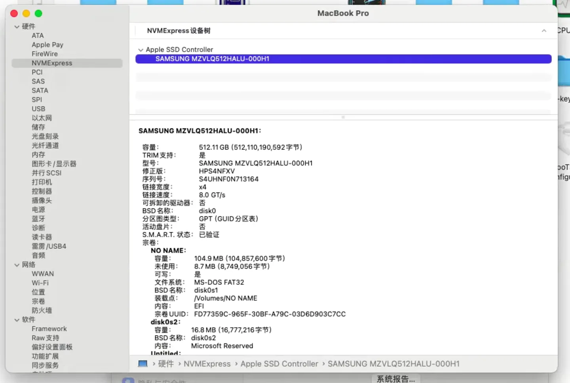Select USB in the hardware sidebar
This screenshot has height=383, width=570.
[x=38, y=109]
